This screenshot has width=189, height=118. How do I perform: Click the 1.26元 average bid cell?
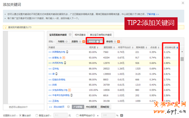[x=121, y=69]
